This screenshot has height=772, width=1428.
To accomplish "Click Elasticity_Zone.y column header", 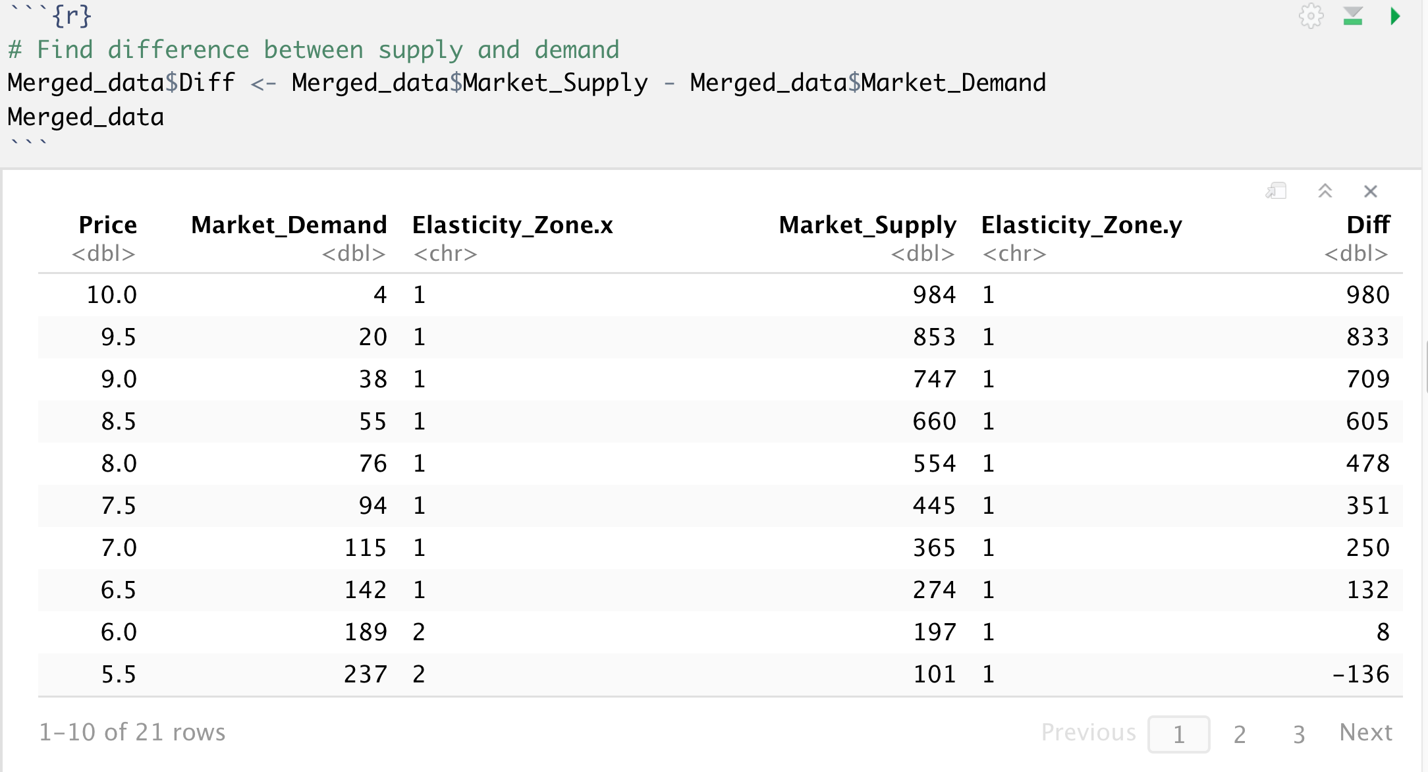I will tap(1082, 225).
